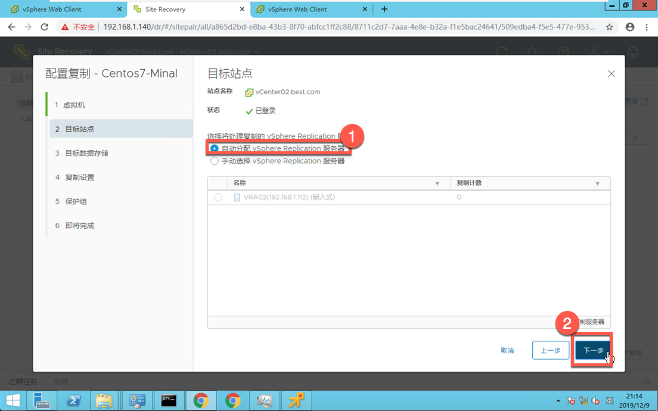Click the active Chrome taskbar icon
Image resolution: width=658 pixels, height=411 pixels.
pyautogui.click(x=201, y=401)
